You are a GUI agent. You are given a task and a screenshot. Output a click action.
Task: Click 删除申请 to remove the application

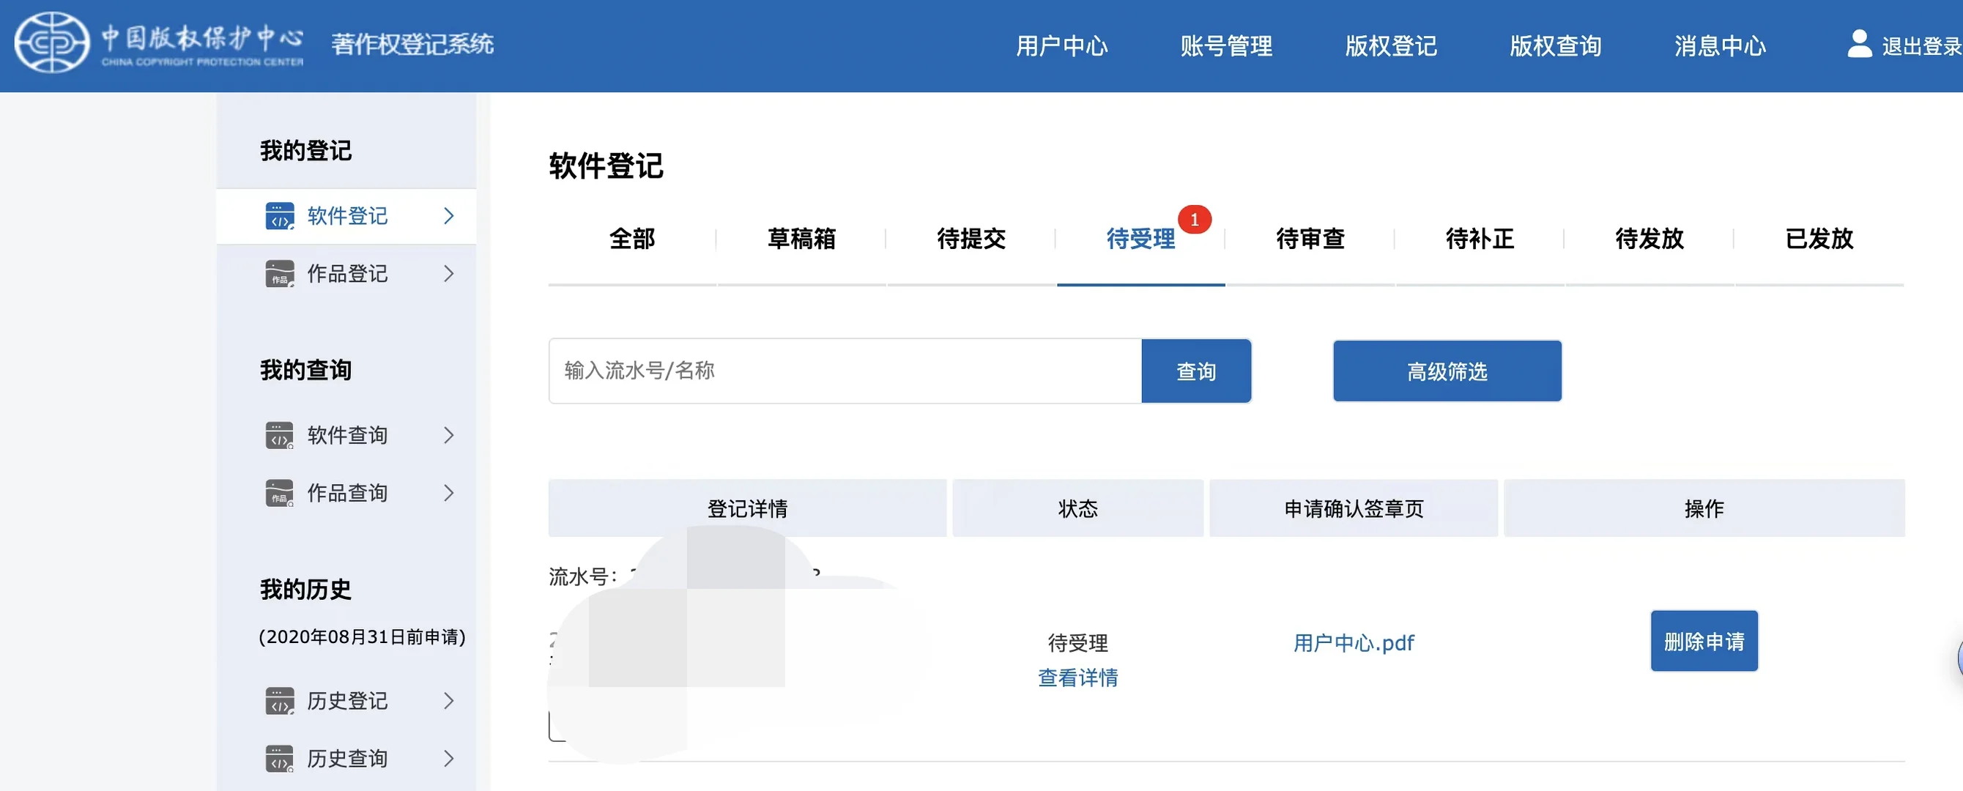tap(1704, 641)
